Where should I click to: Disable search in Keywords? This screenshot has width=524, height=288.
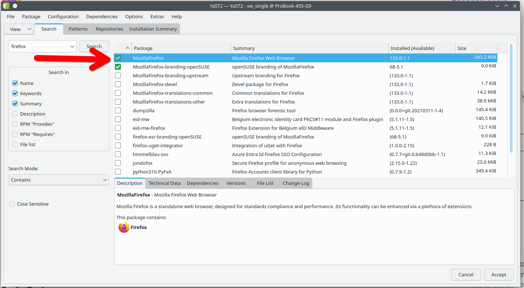[x=15, y=93]
